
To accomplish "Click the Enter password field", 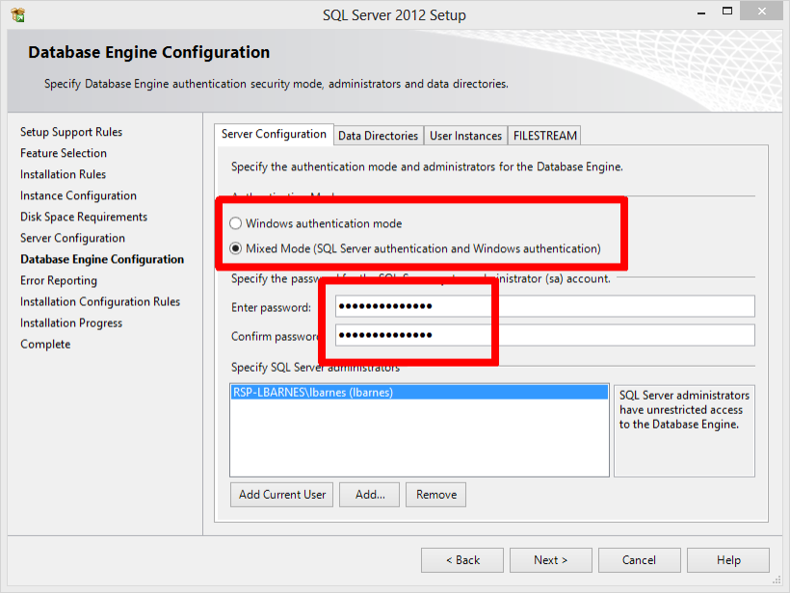I will click(545, 306).
